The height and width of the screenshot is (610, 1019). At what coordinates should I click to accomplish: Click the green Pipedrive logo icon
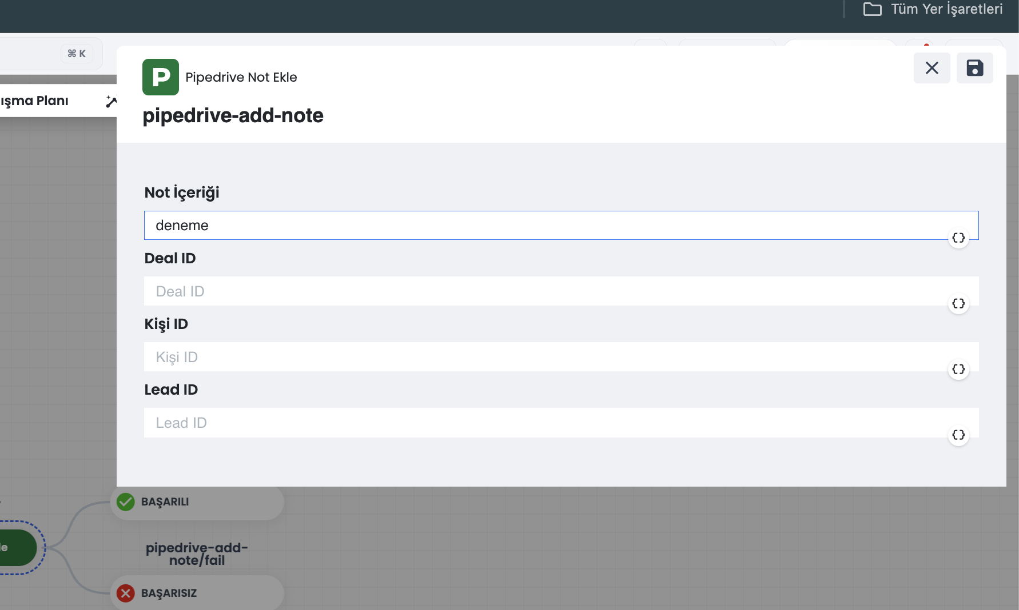pos(161,77)
